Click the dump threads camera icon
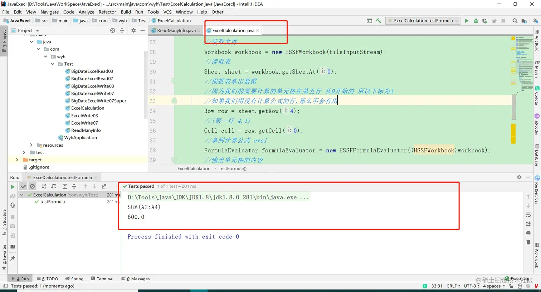This screenshot has height=292, width=541. tap(13, 226)
